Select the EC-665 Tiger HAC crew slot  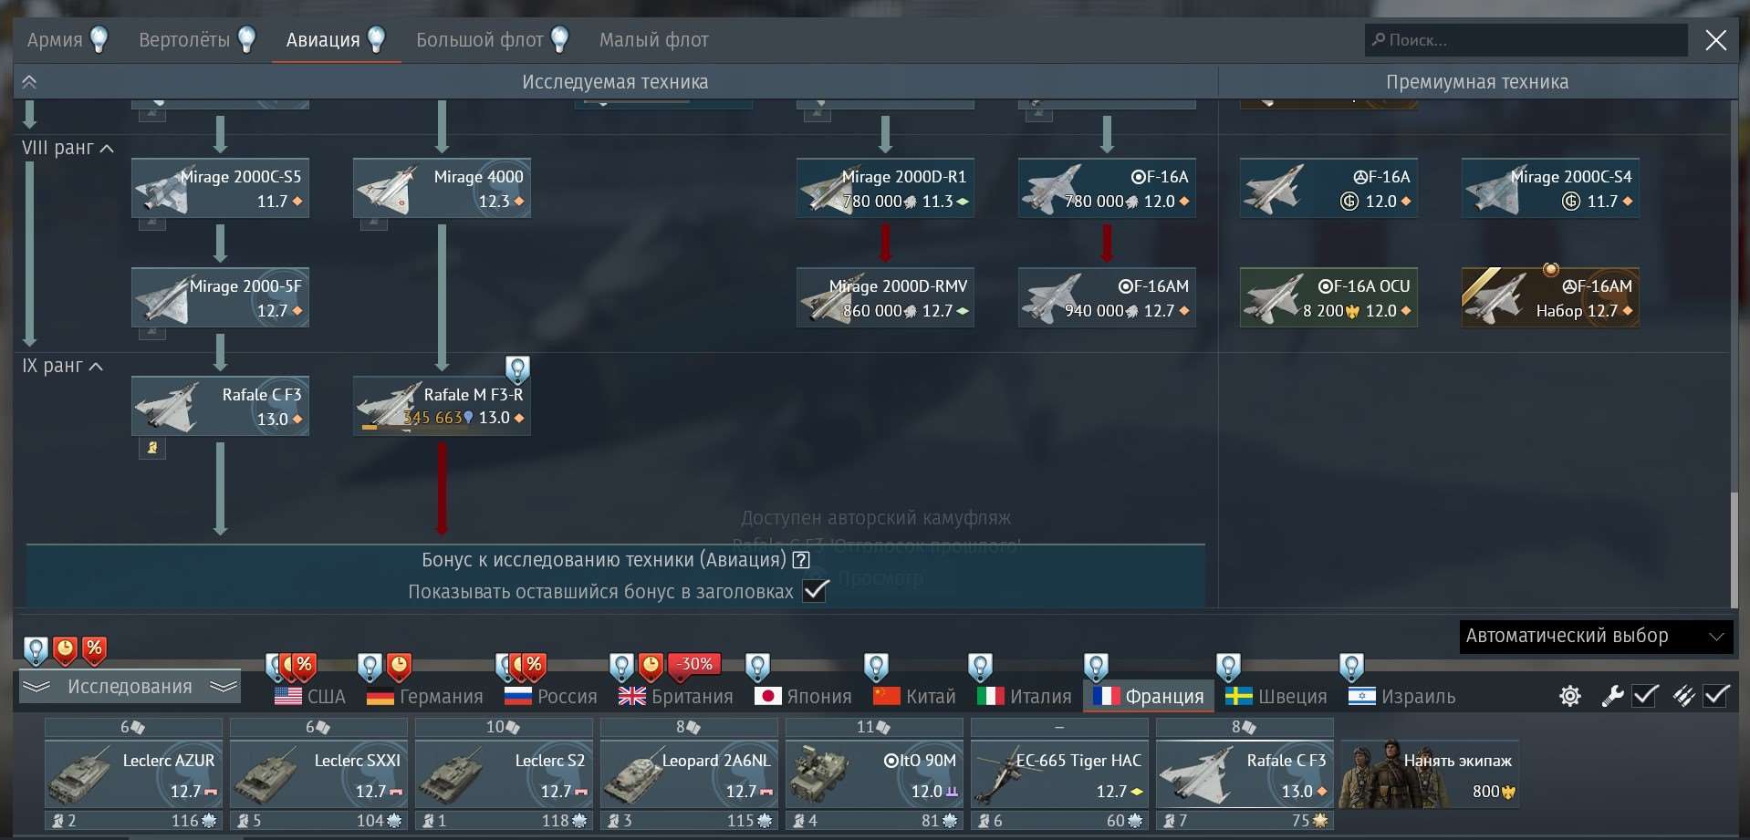pyautogui.click(x=1059, y=773)
